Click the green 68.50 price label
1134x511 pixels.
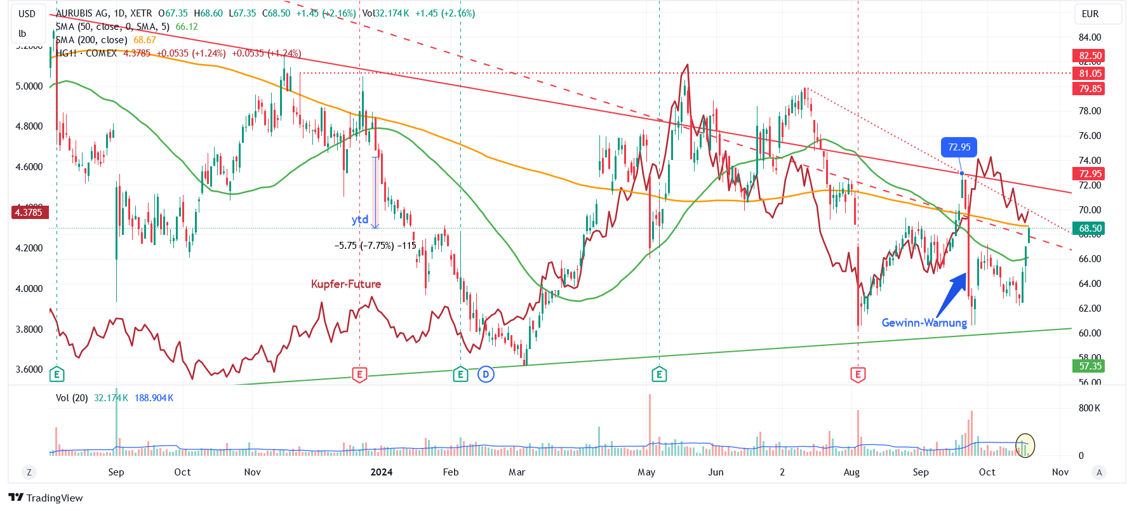tap(1090, 229)
